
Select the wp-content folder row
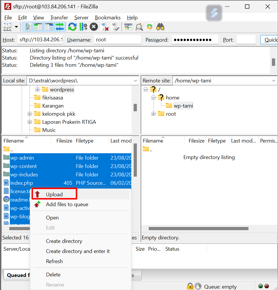tap(67, 166)
